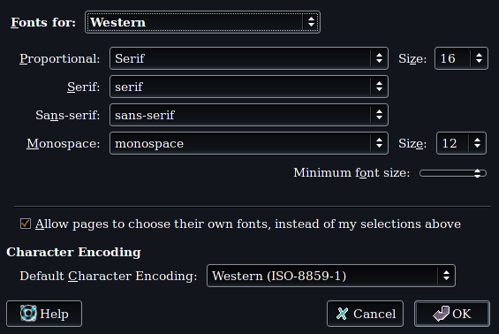Toggle Allow pages to choose their own fonts
Screen dimensions: 499x334
[x=26, y=224]
